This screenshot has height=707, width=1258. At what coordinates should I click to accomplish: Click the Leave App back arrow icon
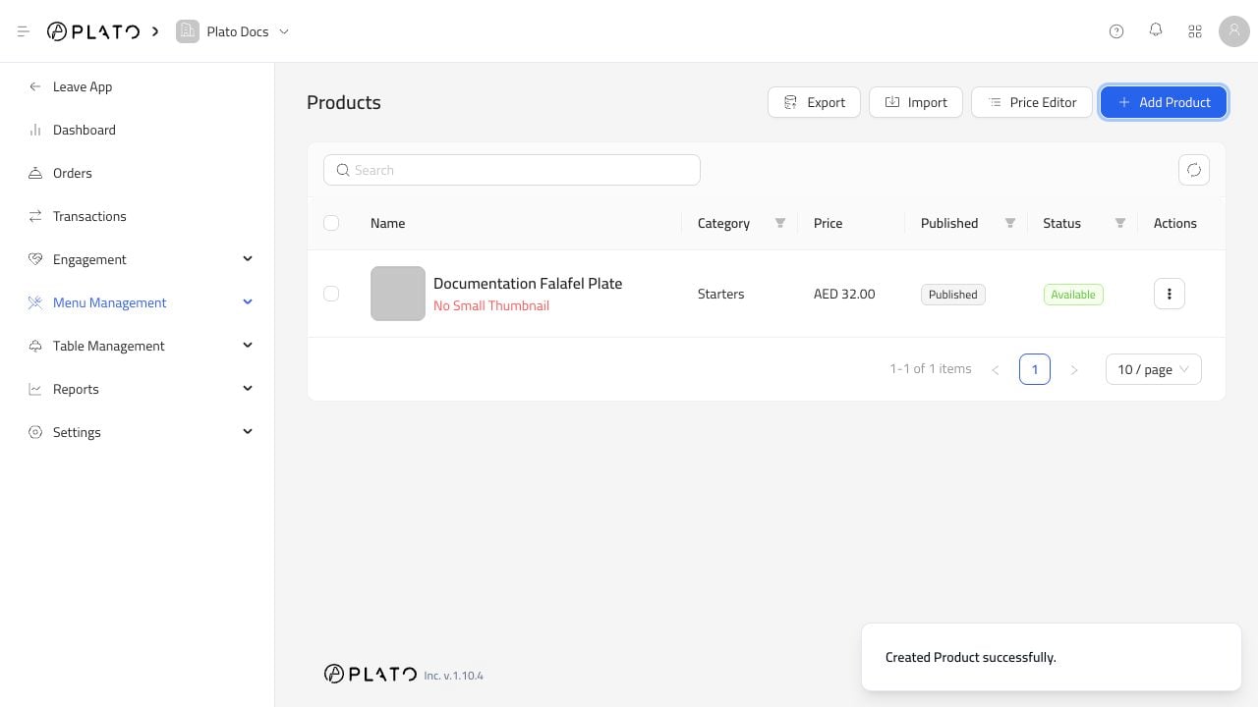click(x=35, y=86)
